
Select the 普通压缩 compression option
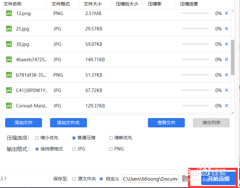coord(74,138)
